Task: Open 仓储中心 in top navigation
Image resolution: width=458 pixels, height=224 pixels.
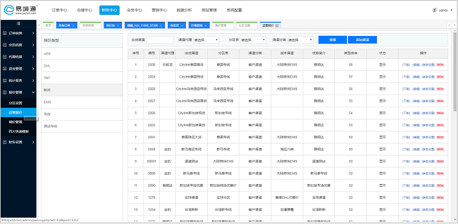Action: (84, 10)
